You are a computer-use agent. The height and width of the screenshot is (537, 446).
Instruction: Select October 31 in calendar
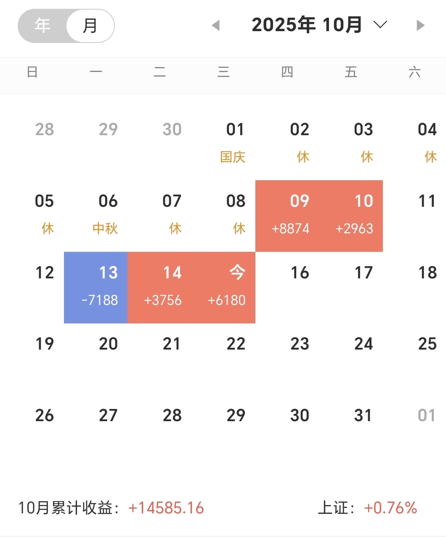[x=351, y=430]
